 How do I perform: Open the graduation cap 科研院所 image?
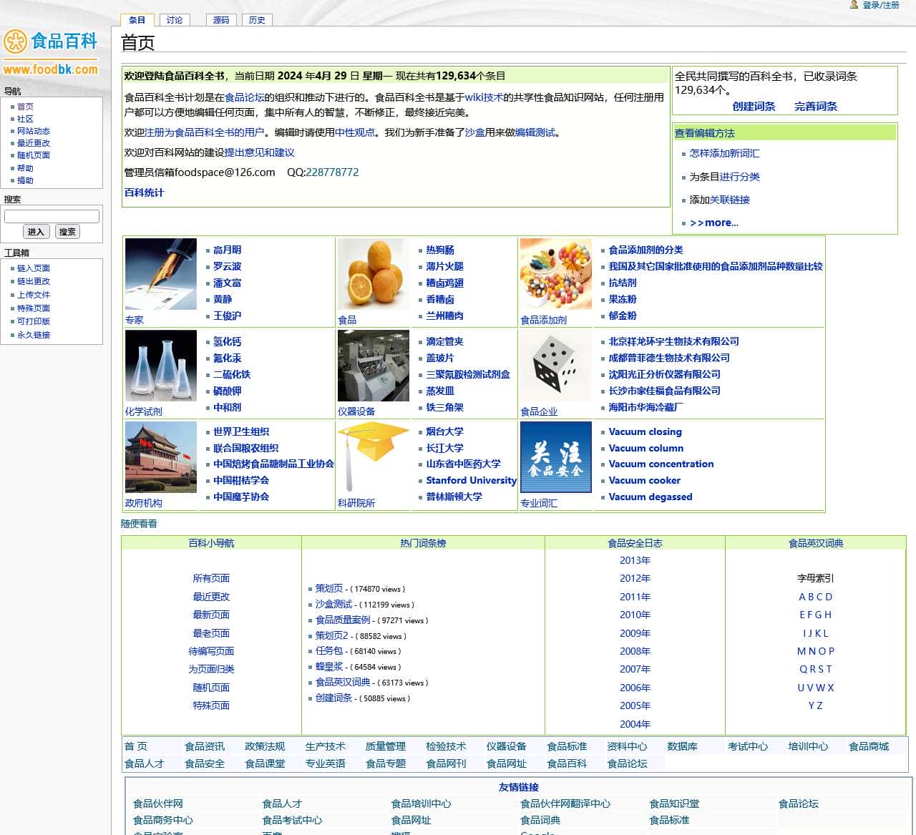click(374, 453)
